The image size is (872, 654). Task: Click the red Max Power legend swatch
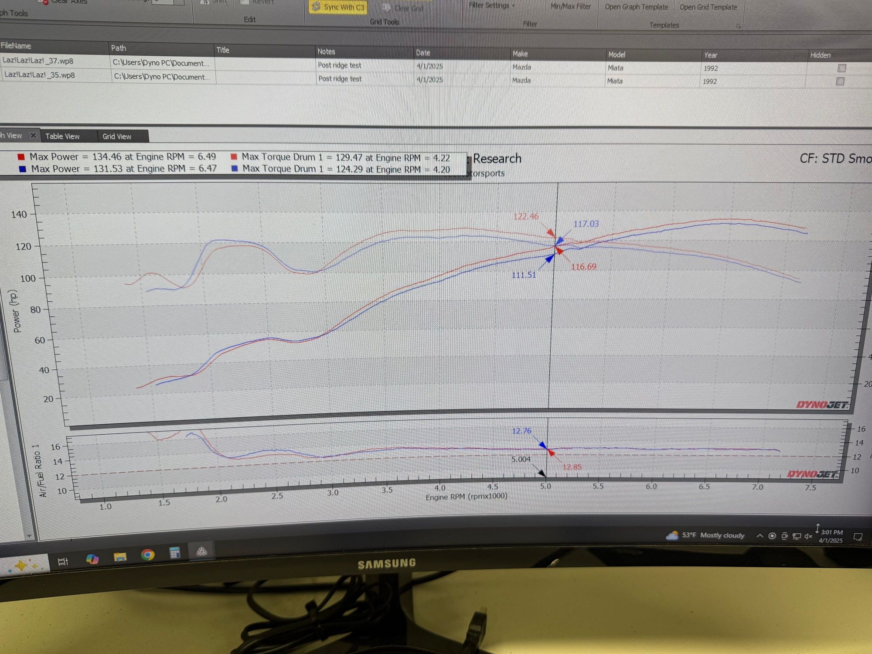21,157
